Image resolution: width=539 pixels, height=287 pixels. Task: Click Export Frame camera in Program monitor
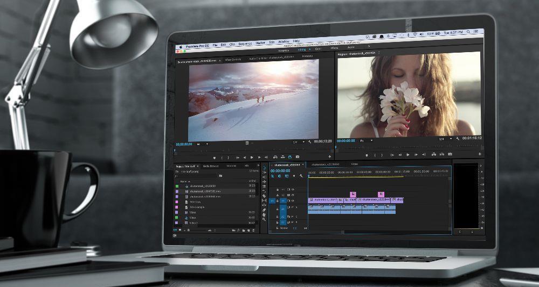(x=450, y=154)
